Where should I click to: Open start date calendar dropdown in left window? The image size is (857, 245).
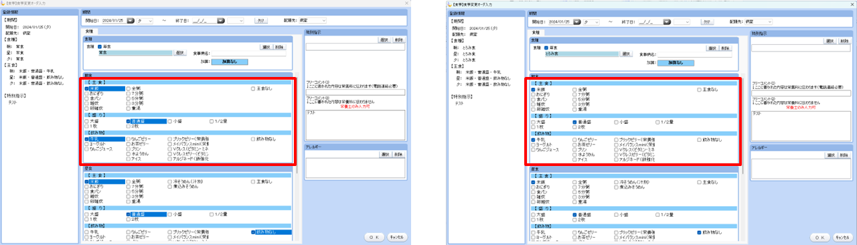(x=130, y=21)
